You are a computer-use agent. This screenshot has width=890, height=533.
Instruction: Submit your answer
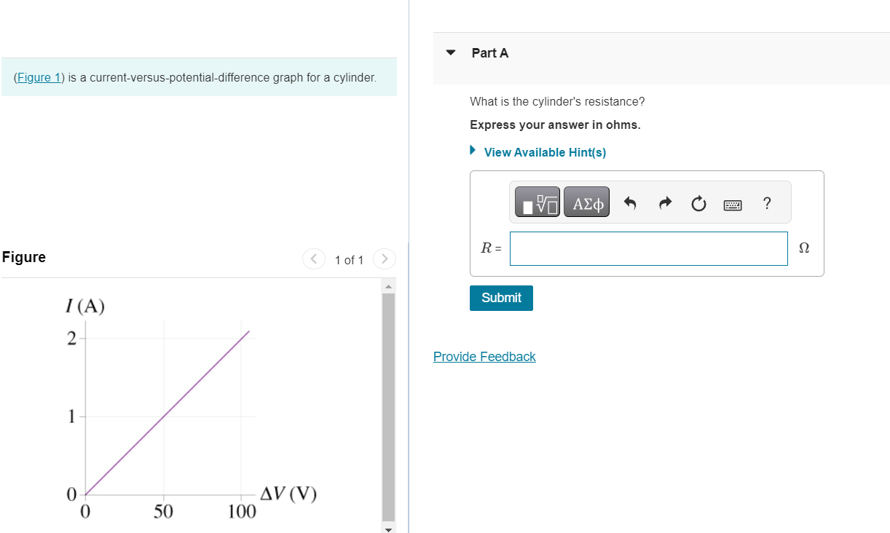click(x=501, y=298)
